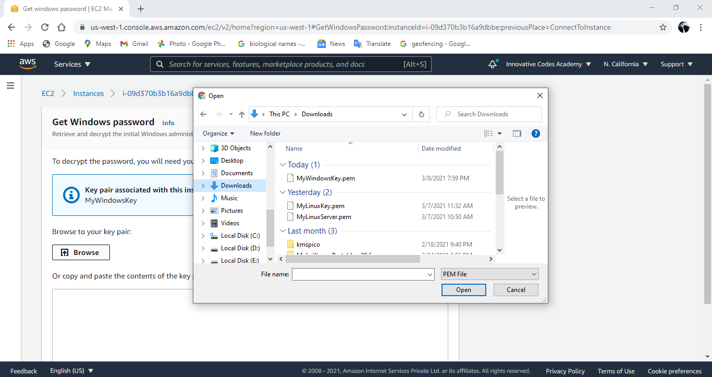712x377 pixels.
Task: Toggle the preview pane icon
Action: pyautogui.click(x=517, y=133)
